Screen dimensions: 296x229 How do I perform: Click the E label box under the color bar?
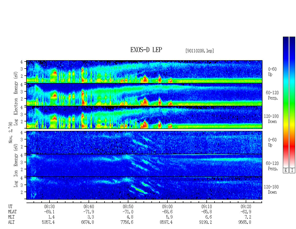coord(286,171)
